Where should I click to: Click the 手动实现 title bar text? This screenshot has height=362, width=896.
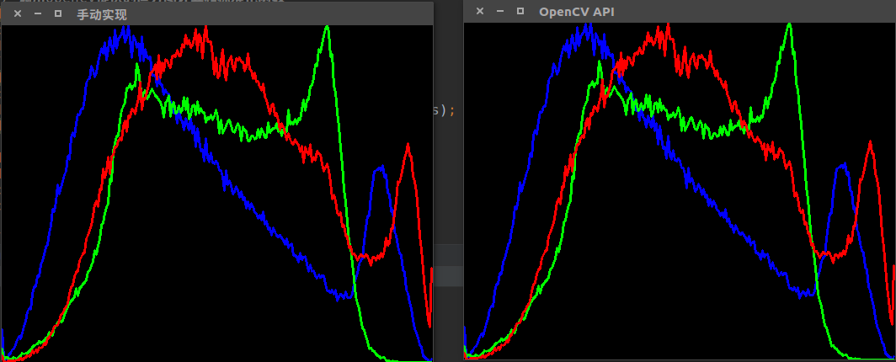click(101, 14)
